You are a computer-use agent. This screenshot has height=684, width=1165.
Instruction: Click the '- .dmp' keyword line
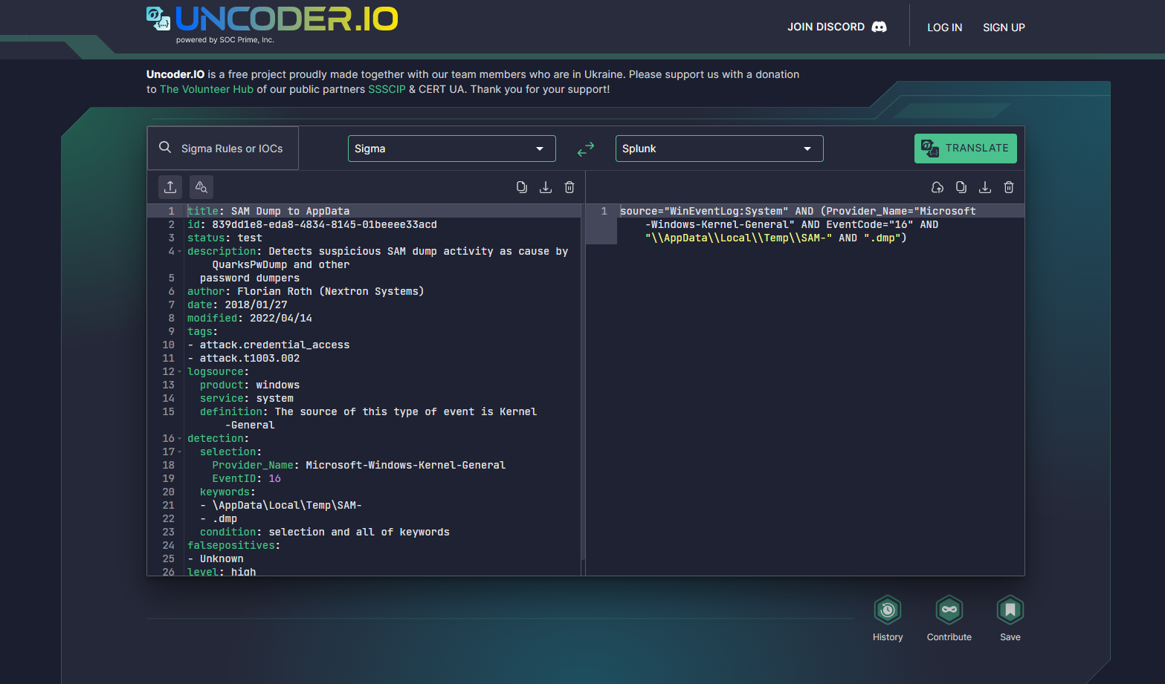[x=219, y=518]
